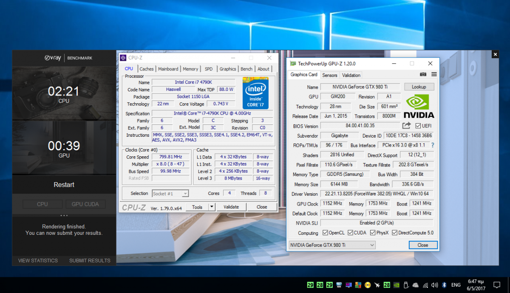This screenshot has width=510, height=293.
Task: Click the blue grid tray icon
Action: click(x=339, y=285)
